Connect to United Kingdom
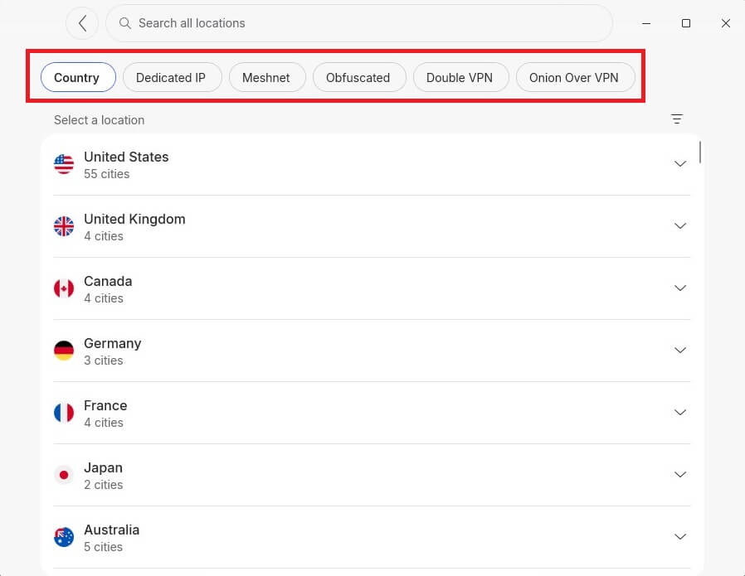This screenshot has width=745, height=576. coord(372,227)
